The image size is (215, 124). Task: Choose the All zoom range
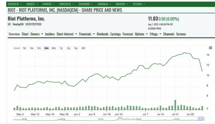click(x=83, y=48)
